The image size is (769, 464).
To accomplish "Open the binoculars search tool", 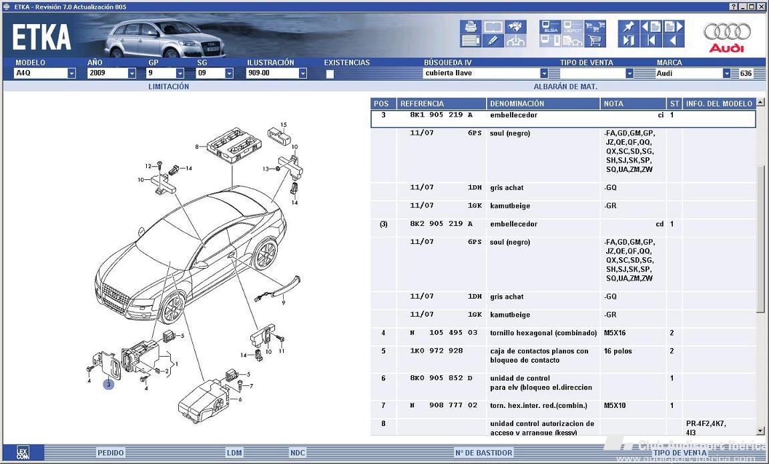I will (515, 27).
